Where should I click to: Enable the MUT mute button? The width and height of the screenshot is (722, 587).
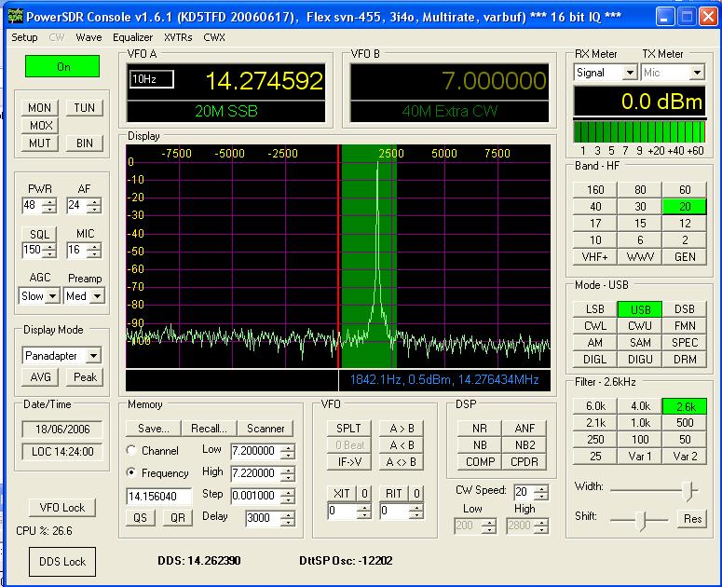point(40,143)
